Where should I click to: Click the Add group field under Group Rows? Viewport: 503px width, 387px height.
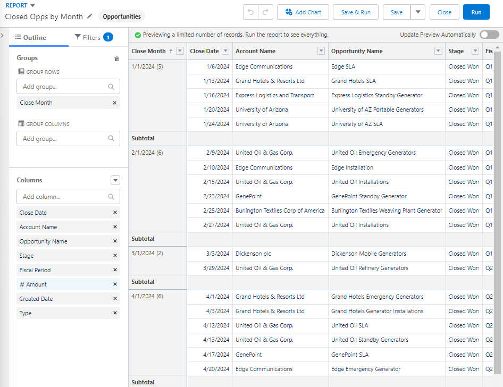point(69,87)
